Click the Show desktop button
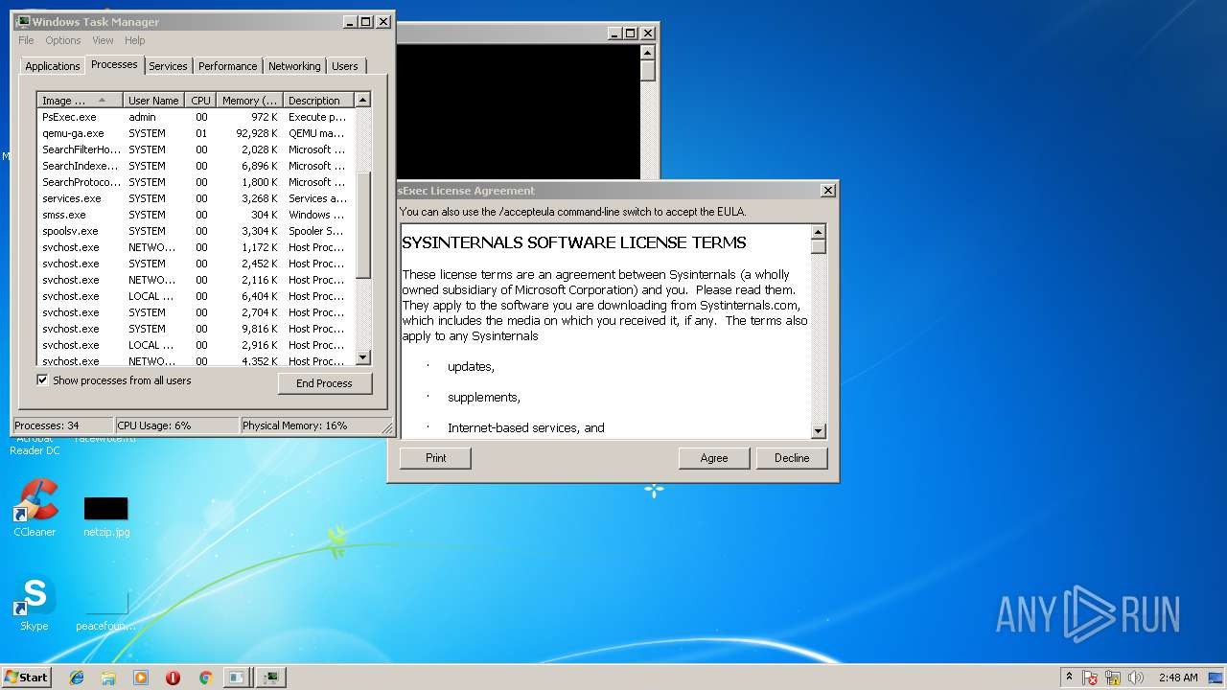Image resolution: width=1227 pixels, height=690 pixels. point(1217,678)
